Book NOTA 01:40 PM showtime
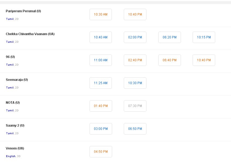 point(101,106)
